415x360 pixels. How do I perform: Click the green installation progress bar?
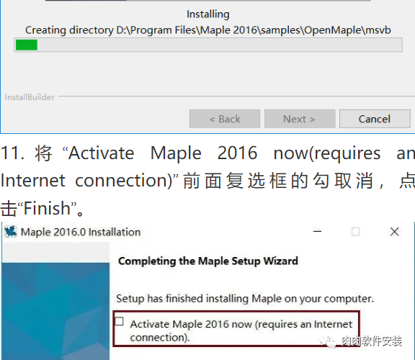point(208,45)
